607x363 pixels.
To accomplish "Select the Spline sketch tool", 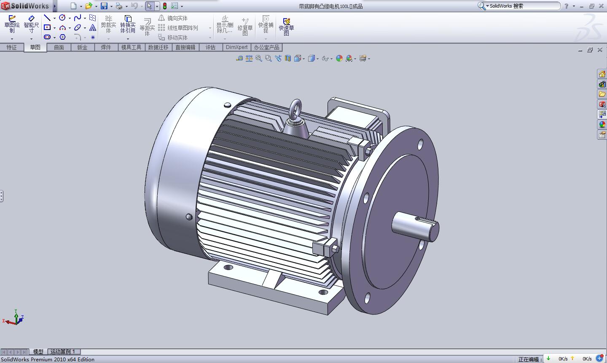I will 78,18.
